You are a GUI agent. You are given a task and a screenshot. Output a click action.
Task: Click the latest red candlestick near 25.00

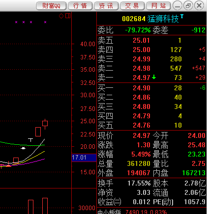click(x=45, y=123)
